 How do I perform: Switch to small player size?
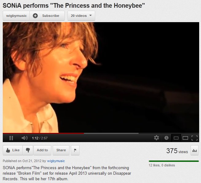pos(176,138)
